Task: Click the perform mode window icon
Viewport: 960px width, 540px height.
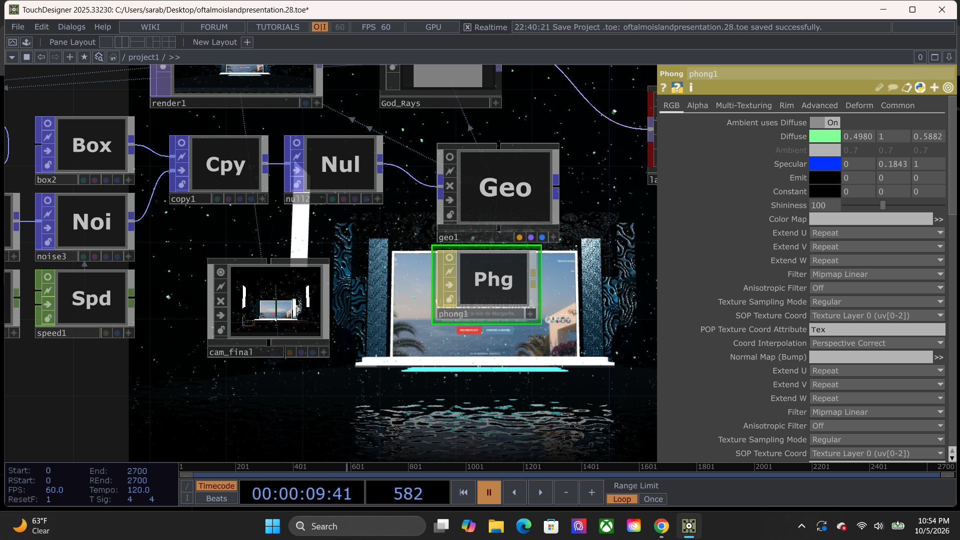Action: 13,42
